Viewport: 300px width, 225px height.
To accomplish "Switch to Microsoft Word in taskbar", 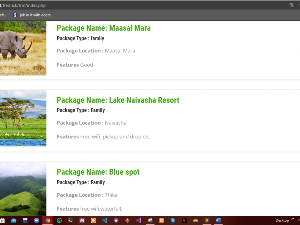I will (x=218, y=220).
